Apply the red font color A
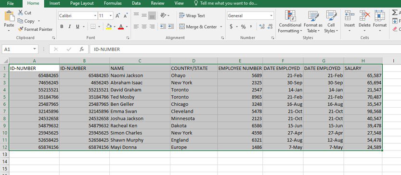The width and height of the screenshot is (401, 175). 121,26
